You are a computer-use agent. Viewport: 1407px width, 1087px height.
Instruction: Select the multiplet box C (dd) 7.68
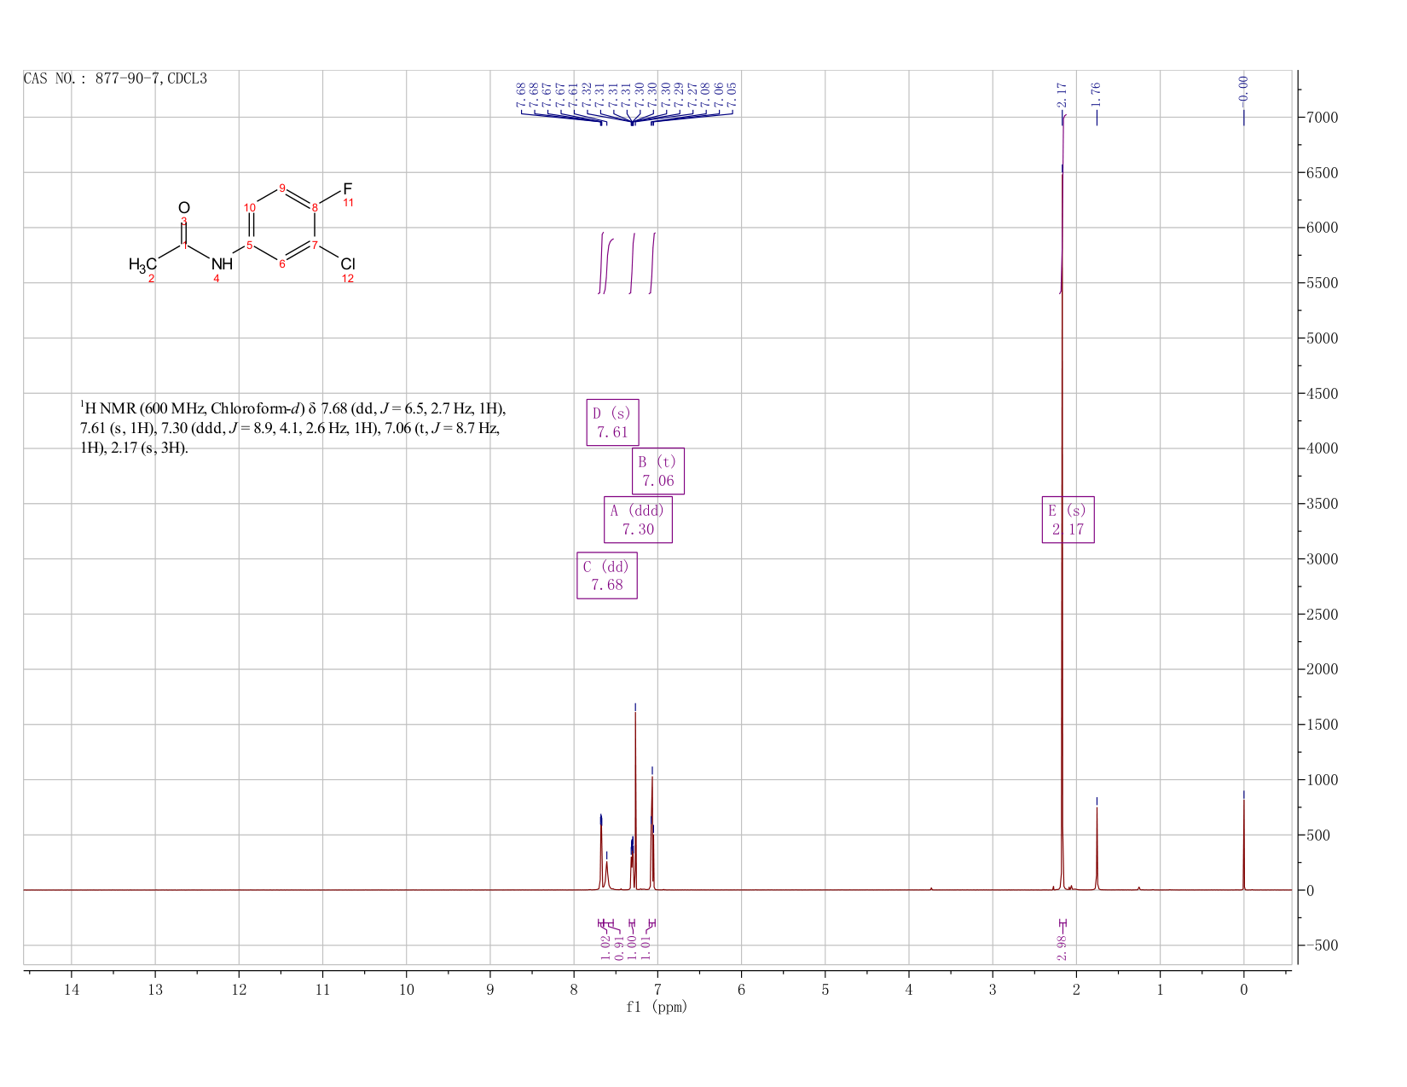[x=606, y=575]
